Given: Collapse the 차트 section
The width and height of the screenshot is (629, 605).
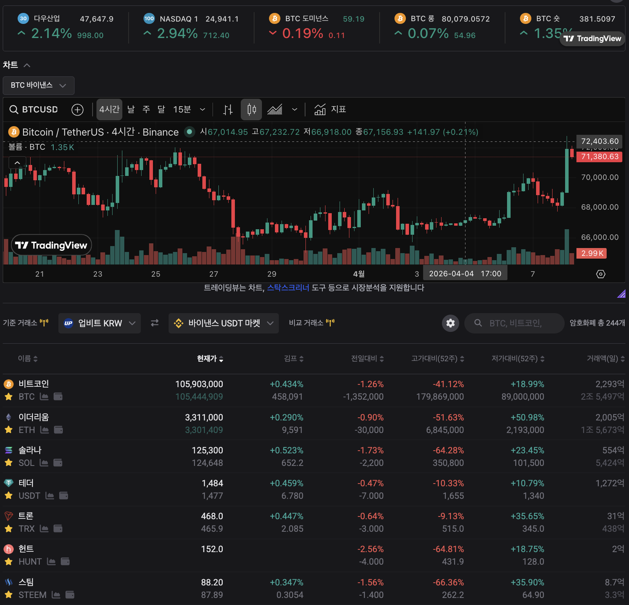Looking at the screenshot, I should click(27, 65).
